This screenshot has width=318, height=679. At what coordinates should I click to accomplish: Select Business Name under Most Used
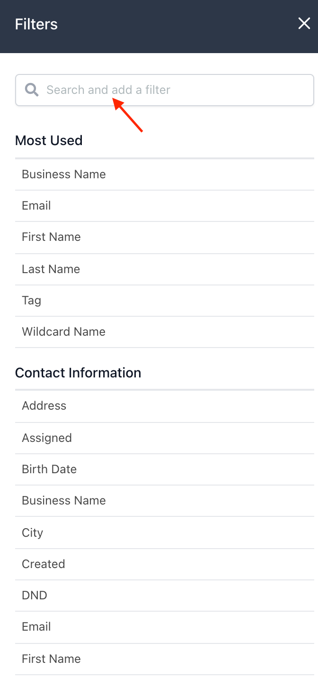point(64,174)
